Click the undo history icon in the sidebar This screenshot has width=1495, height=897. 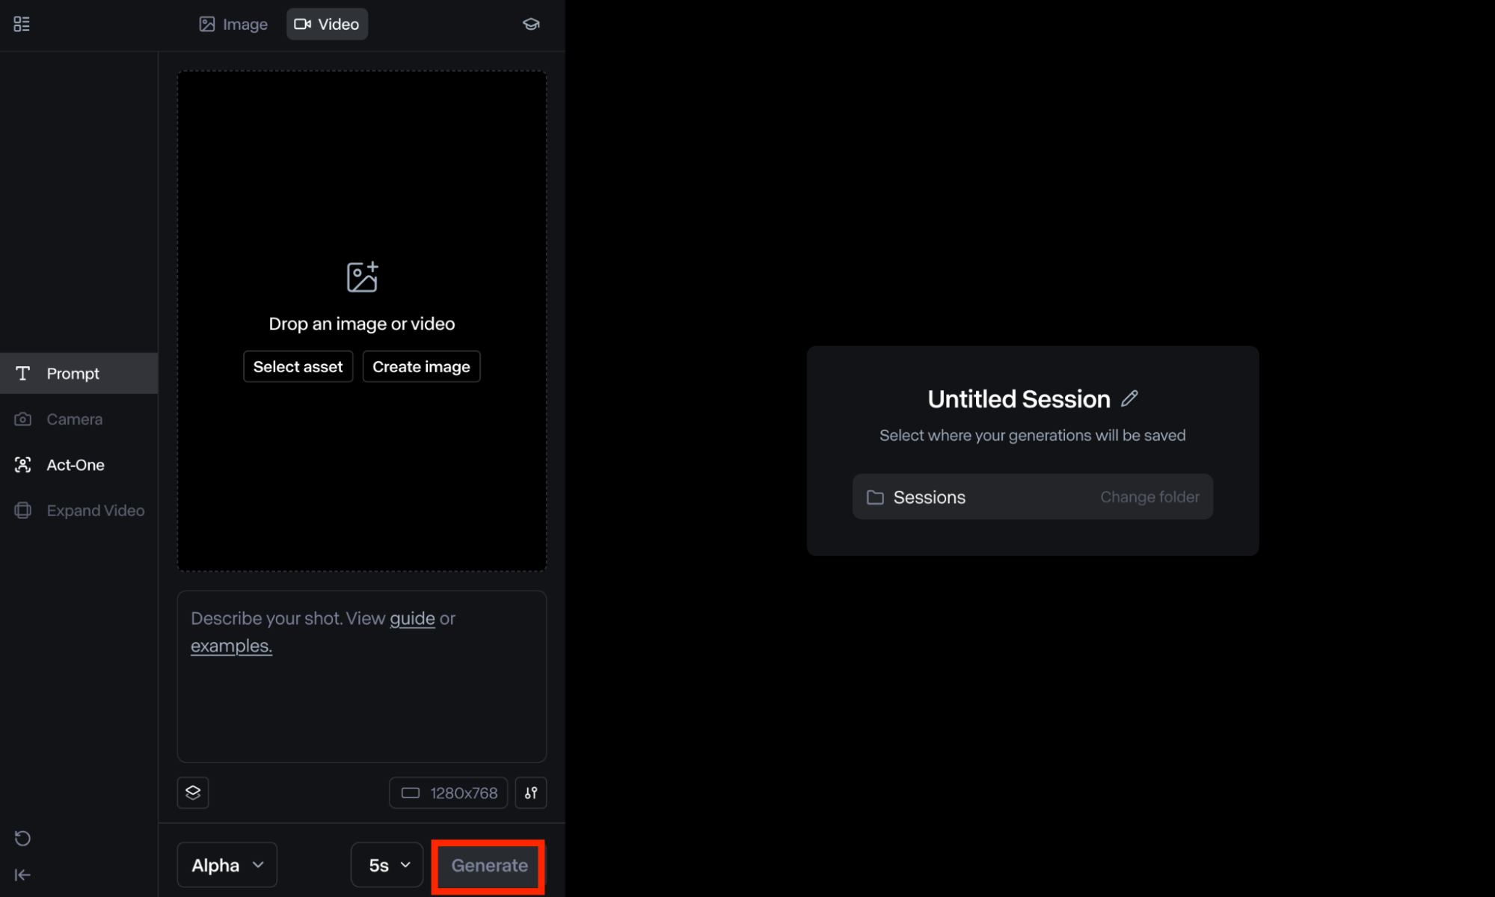click(x=22, y=838)
